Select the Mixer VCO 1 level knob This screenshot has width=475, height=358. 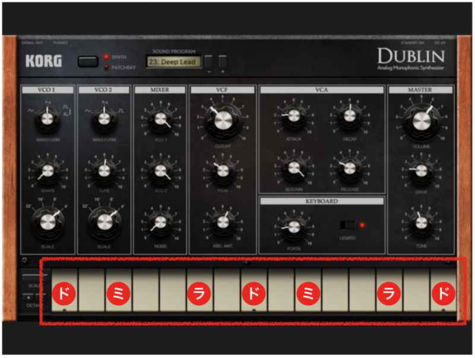160,119
